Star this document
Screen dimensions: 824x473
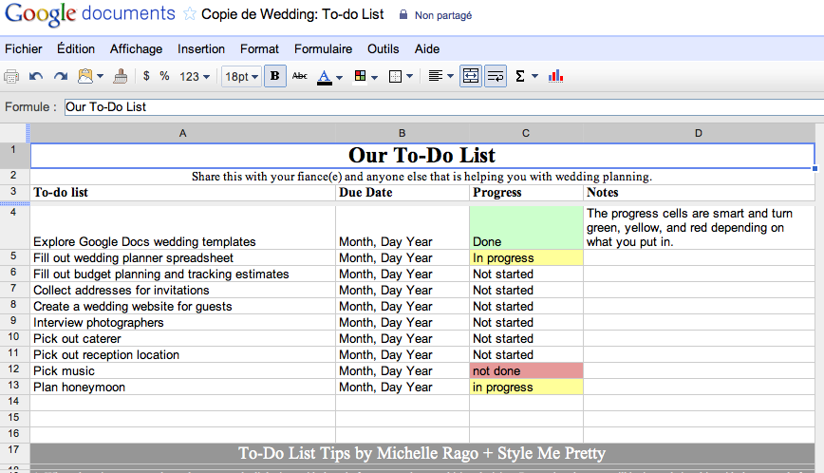[x=190, y=14]
